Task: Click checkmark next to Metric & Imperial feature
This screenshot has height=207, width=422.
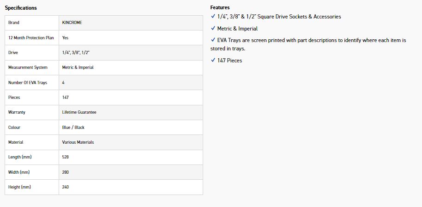Action: pyautogui.click(x=213, y=29)
